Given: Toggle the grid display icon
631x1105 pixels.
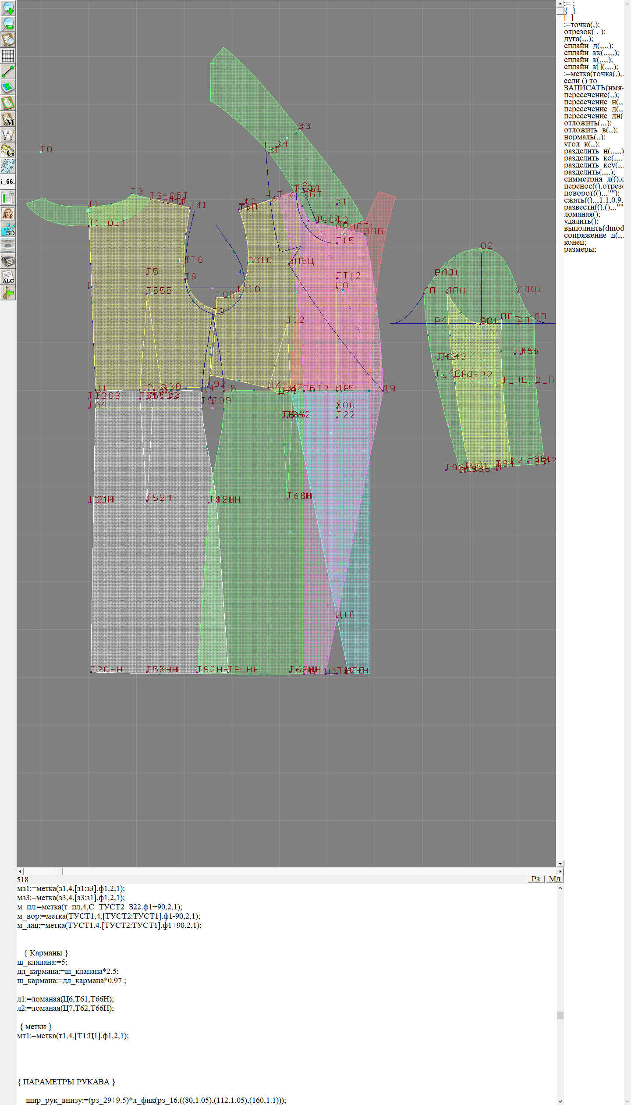Looking at the screenshot, I should (8, 56).
